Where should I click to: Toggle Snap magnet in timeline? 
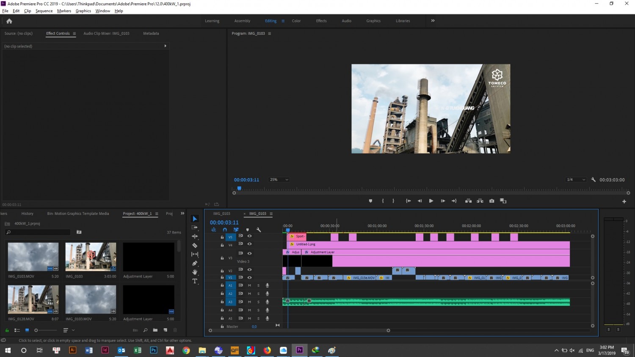[225, 230]
